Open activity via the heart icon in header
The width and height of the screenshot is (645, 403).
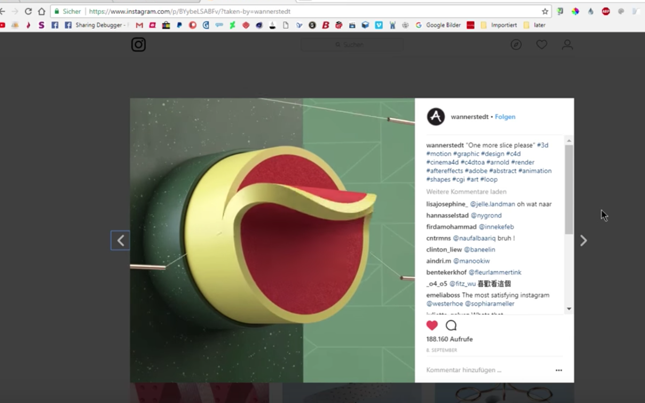click(x=541, y=45)
